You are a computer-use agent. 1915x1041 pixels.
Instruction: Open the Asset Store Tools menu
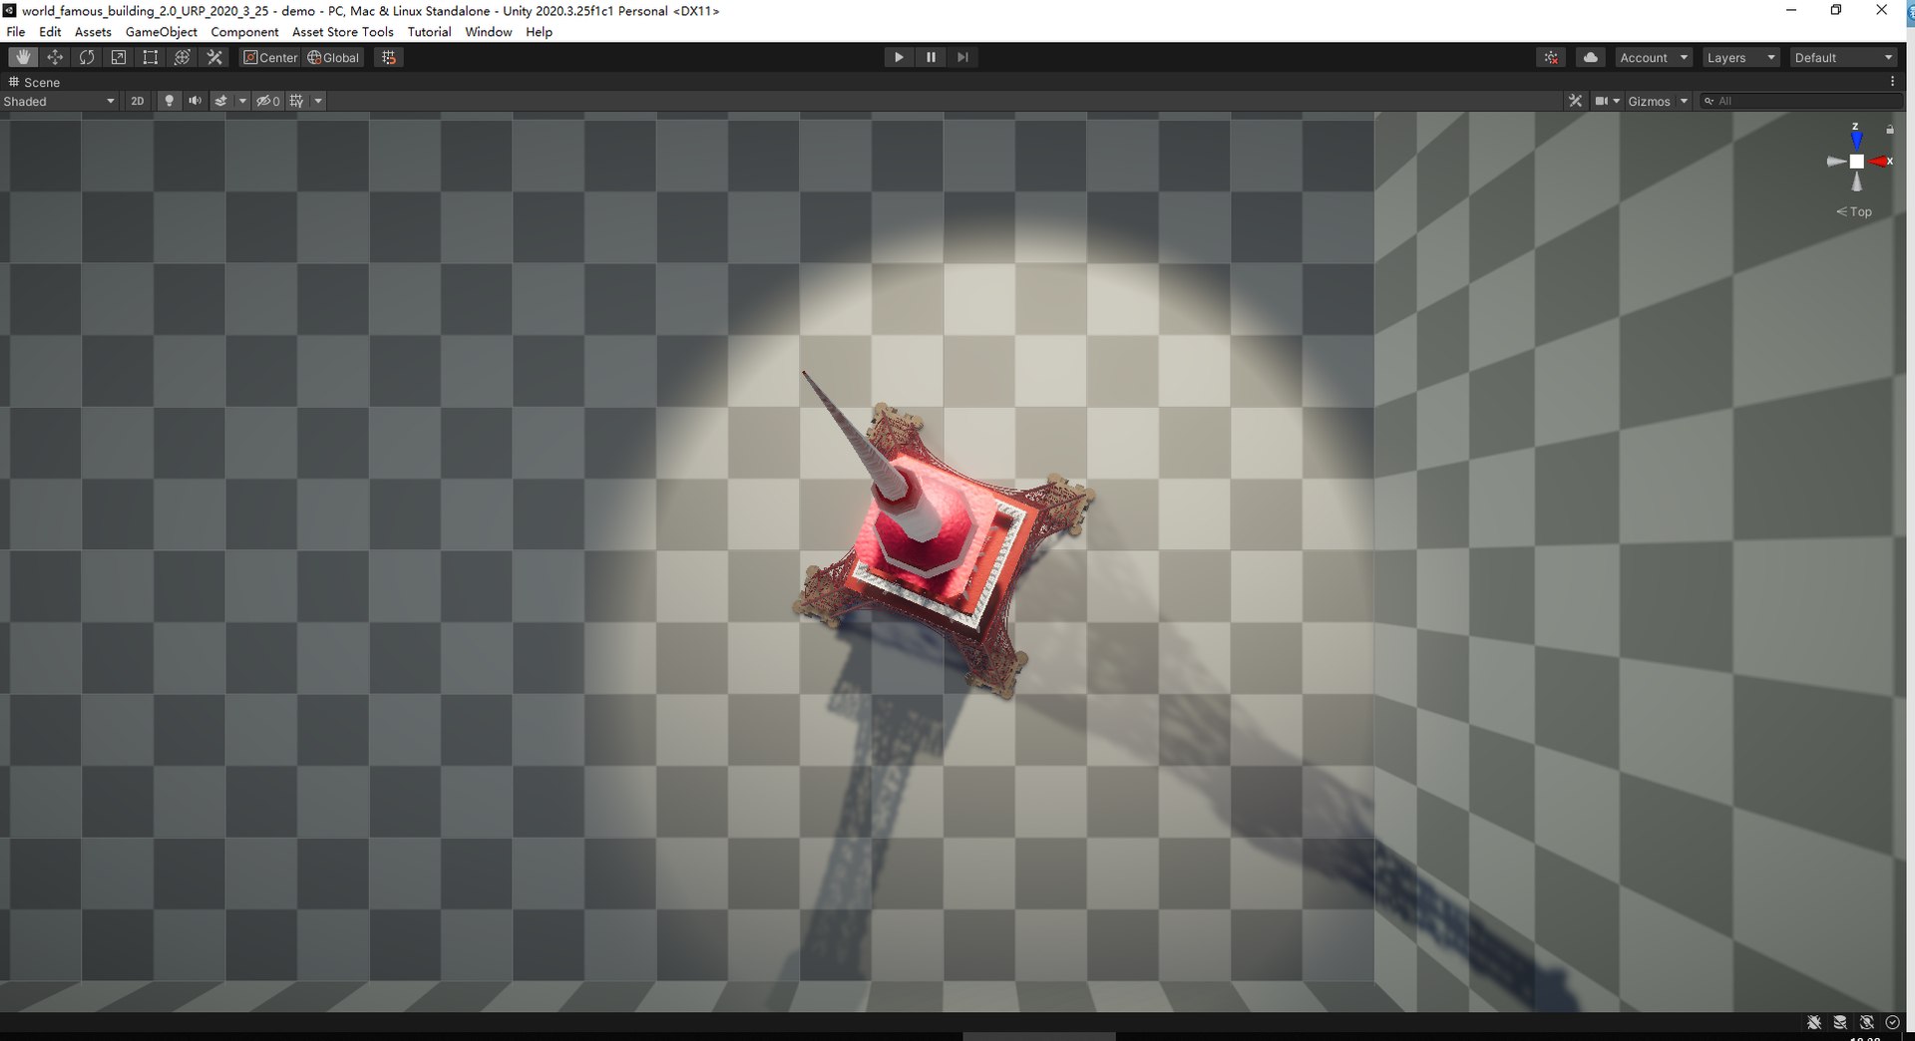343,32
